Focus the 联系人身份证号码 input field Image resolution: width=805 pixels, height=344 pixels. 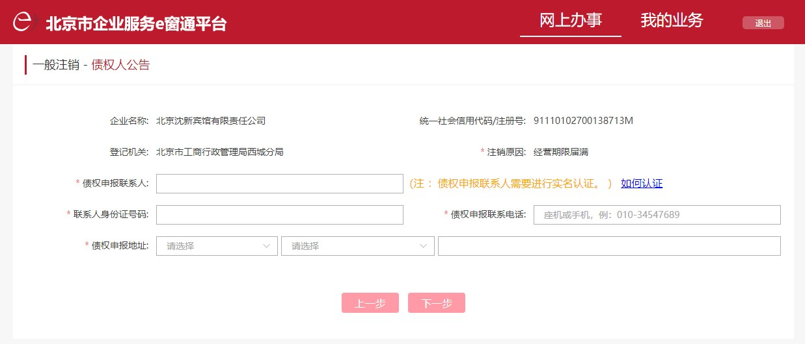pos(279,215)
